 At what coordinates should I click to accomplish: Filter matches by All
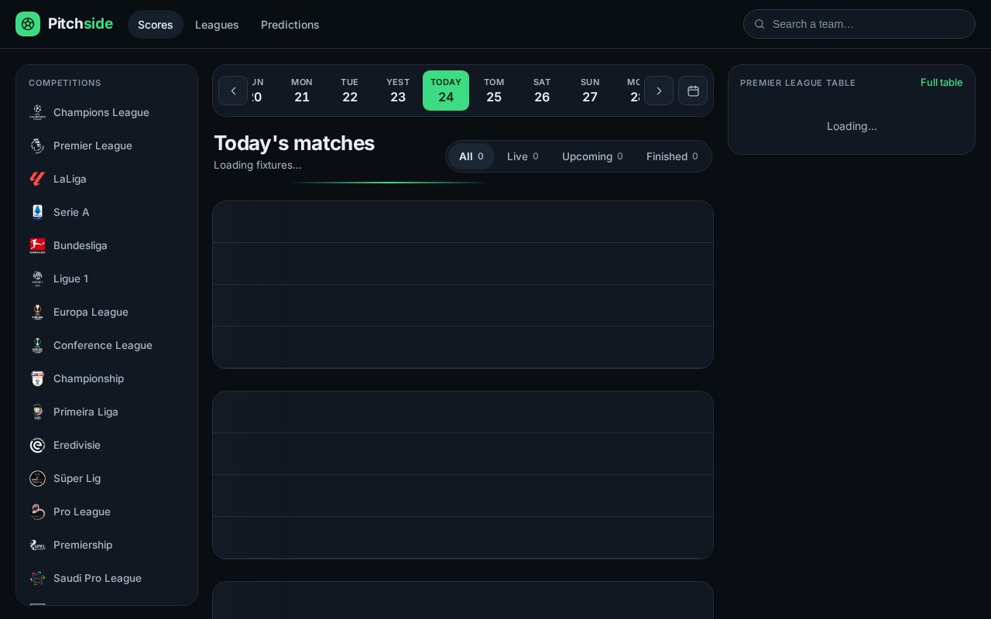pyautogui.click(x=471, y=156)
